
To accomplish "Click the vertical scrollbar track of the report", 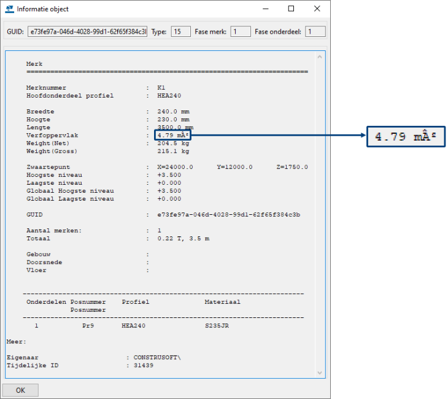I will click(319, 215).
